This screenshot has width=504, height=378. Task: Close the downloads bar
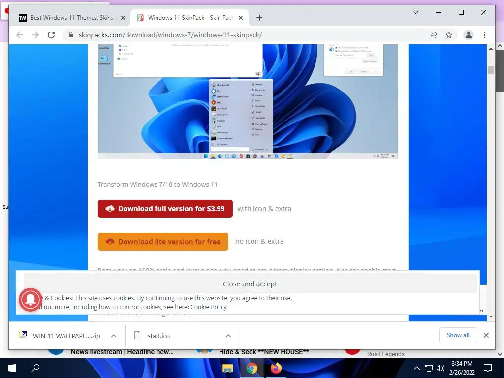pos(486,335)
